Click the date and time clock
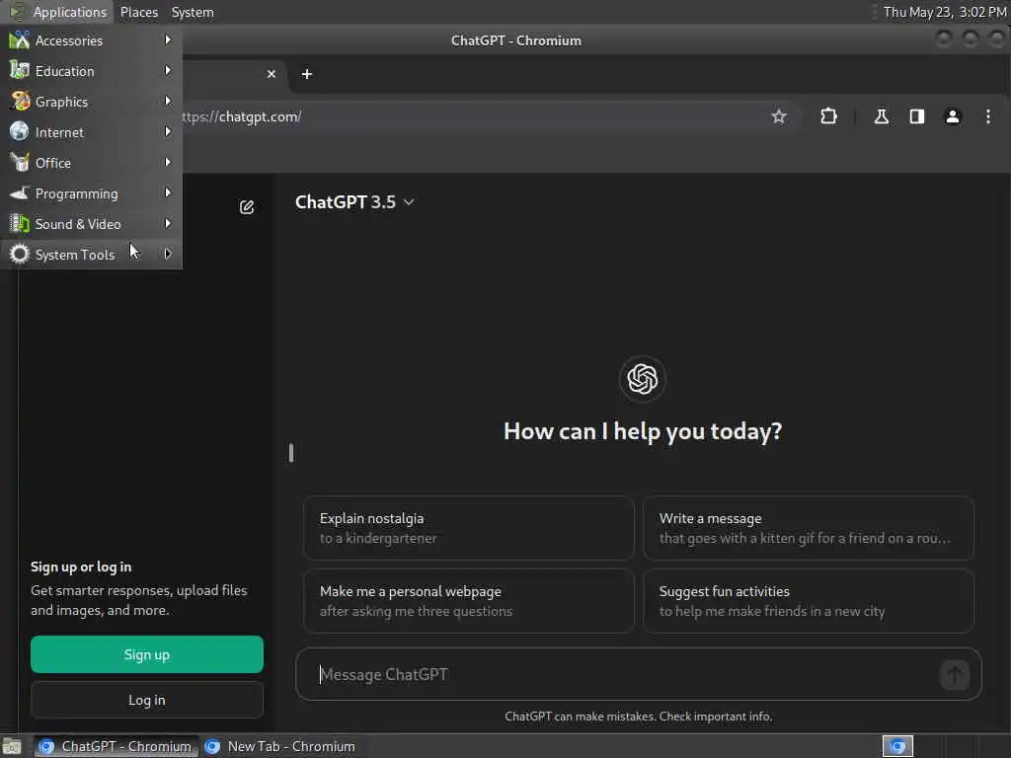This screenshot has width=1011, height=758. point(945,12)
